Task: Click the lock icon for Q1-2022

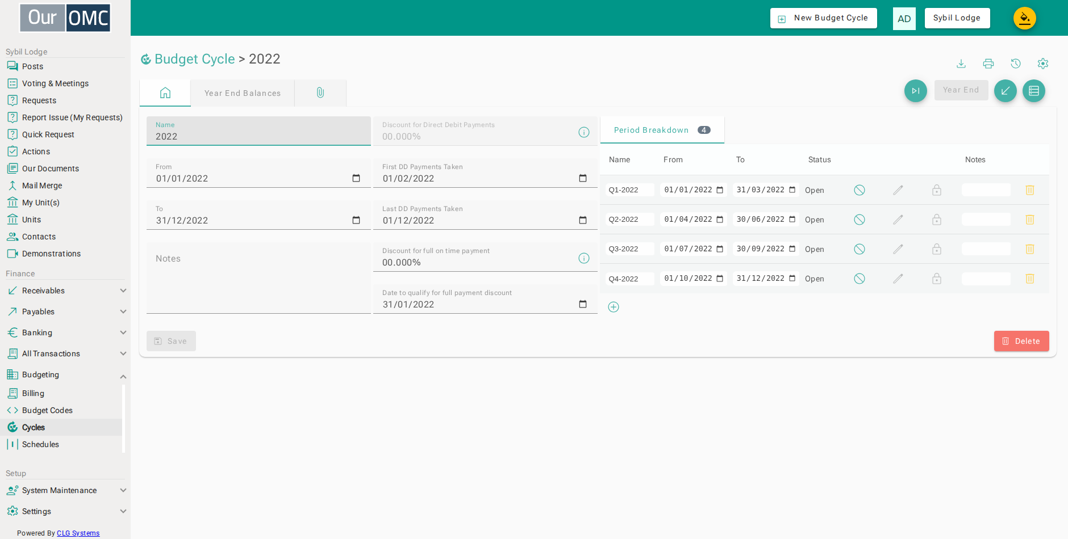Action: (x=937, y=190)
